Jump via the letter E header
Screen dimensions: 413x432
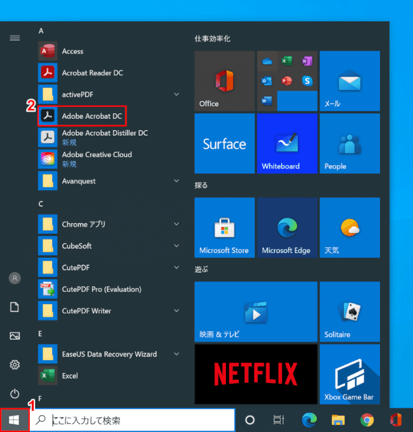(x=41, y=334)
